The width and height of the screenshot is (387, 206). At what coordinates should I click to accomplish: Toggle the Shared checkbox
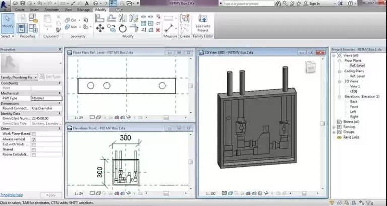(34, 149)
